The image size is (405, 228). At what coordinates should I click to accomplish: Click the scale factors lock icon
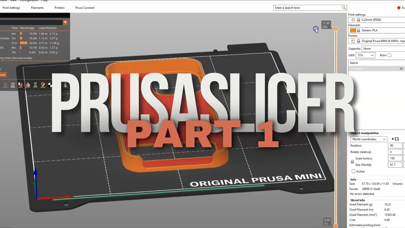click(x=352, y=161)
